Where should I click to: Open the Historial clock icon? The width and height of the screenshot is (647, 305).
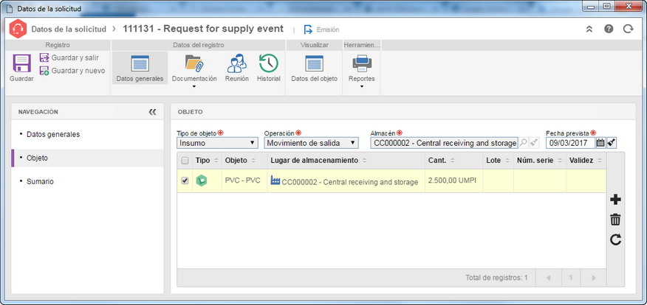point(269,63)
